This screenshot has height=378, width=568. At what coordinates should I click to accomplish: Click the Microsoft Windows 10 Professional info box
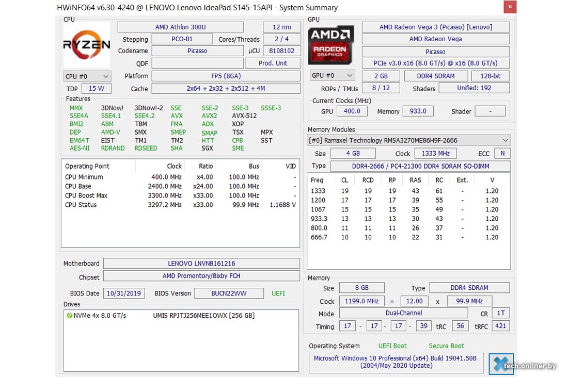pos(396,361)
